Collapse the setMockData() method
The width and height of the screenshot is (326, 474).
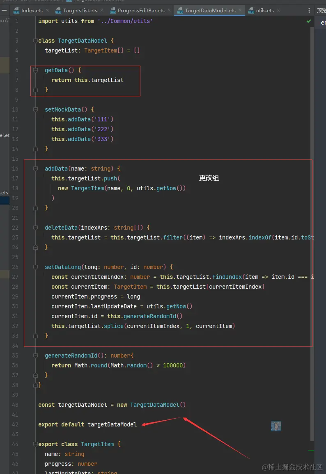(35, 109)
